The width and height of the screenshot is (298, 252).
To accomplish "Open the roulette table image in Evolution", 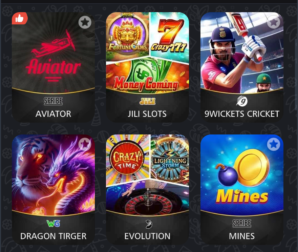I will tap(148, 198).
